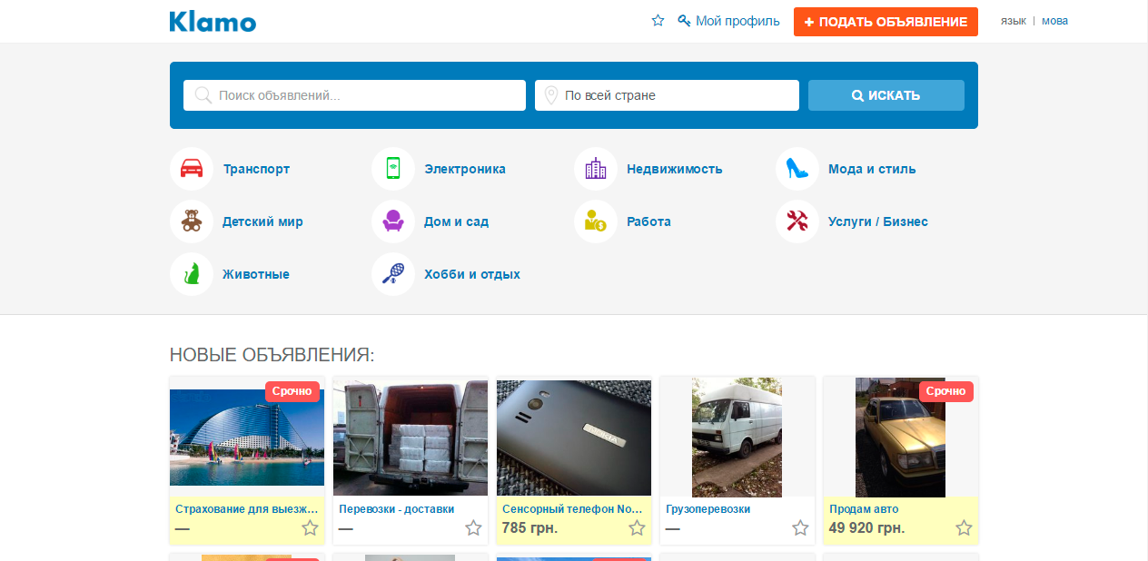1148x561 pixels.
Task: Open Мой профиль in header
Action: click(x=737, y=21)
